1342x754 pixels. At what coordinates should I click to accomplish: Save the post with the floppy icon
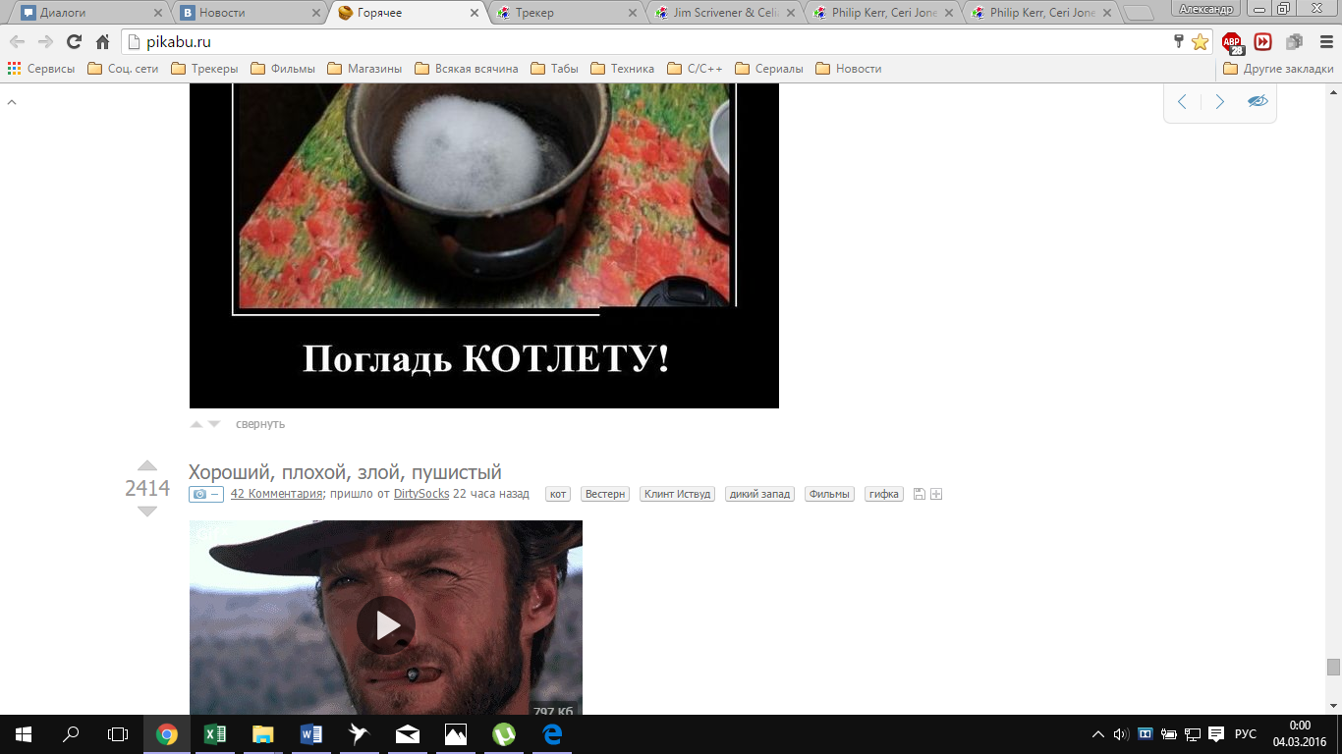point(919,494)
